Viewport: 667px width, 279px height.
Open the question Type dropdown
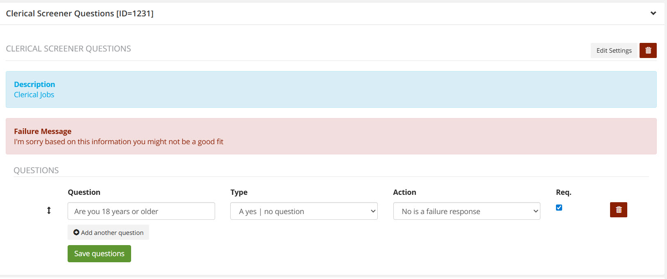pyautogui.click(x=304, y=211)
